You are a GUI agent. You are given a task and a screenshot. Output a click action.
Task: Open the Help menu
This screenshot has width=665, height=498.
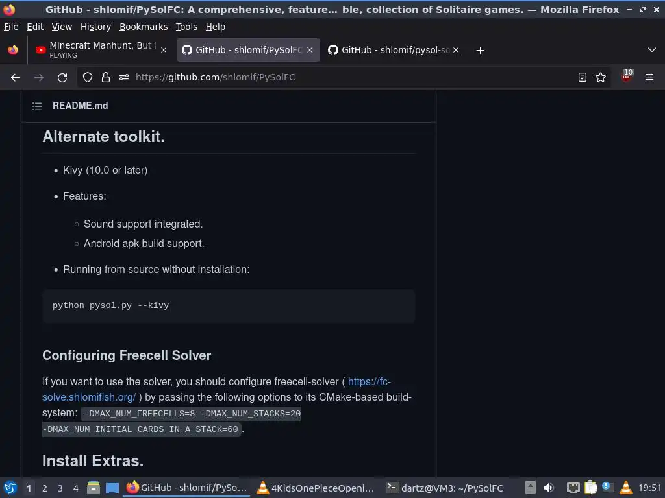pos(216,27)
